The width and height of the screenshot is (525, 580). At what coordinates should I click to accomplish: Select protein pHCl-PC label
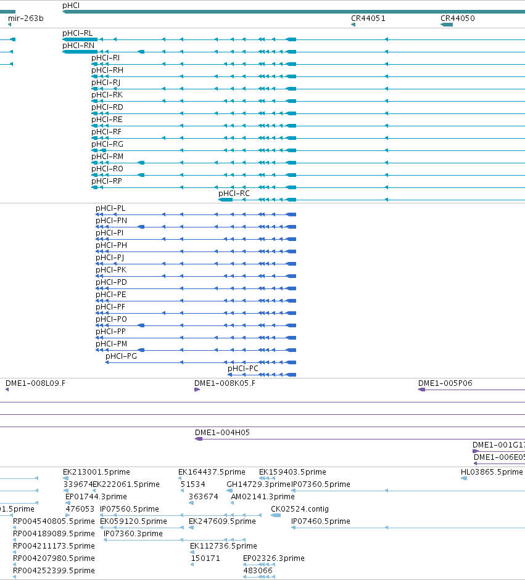pos(243,369)
